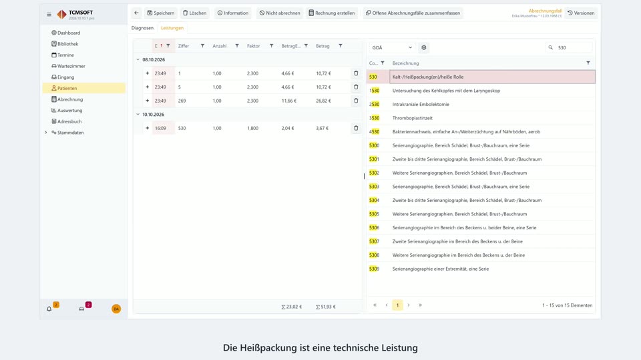Select code 1530 Untersuchung des Kehlkopfes row
The height and width of the screenshot is (360, 641).
click(481, 91)
